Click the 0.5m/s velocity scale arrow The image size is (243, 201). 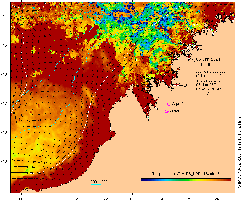coord(205,93)
